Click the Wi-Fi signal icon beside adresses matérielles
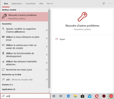This screenshot has height=99, width=114. (3, 62)
